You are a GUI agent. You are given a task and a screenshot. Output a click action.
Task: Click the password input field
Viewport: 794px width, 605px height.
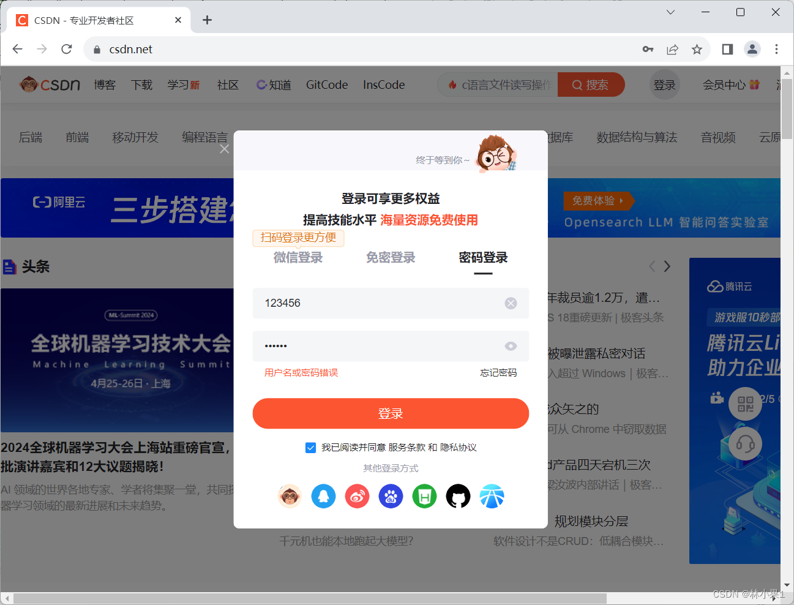pyautogui.click(x=391, y=346)
